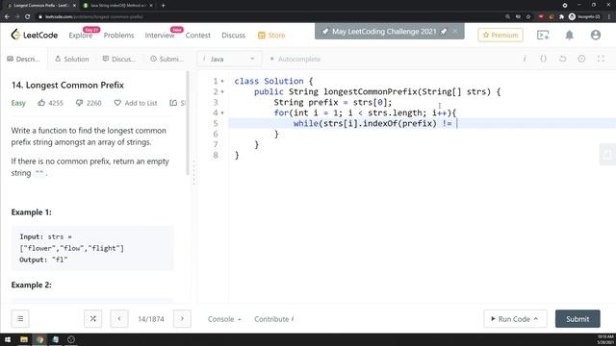The image size is (616, 346).
Task: Dismiss the LeetCoding Challenge banner
Action: 455,31
